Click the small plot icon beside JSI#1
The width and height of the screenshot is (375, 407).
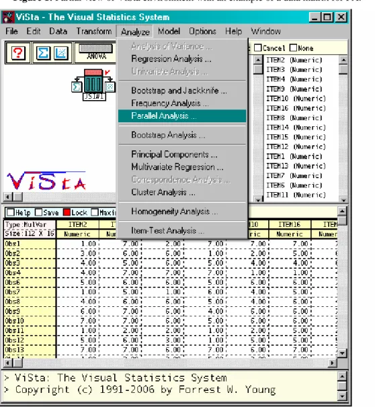pyautogui.click(x=110, y=87)
